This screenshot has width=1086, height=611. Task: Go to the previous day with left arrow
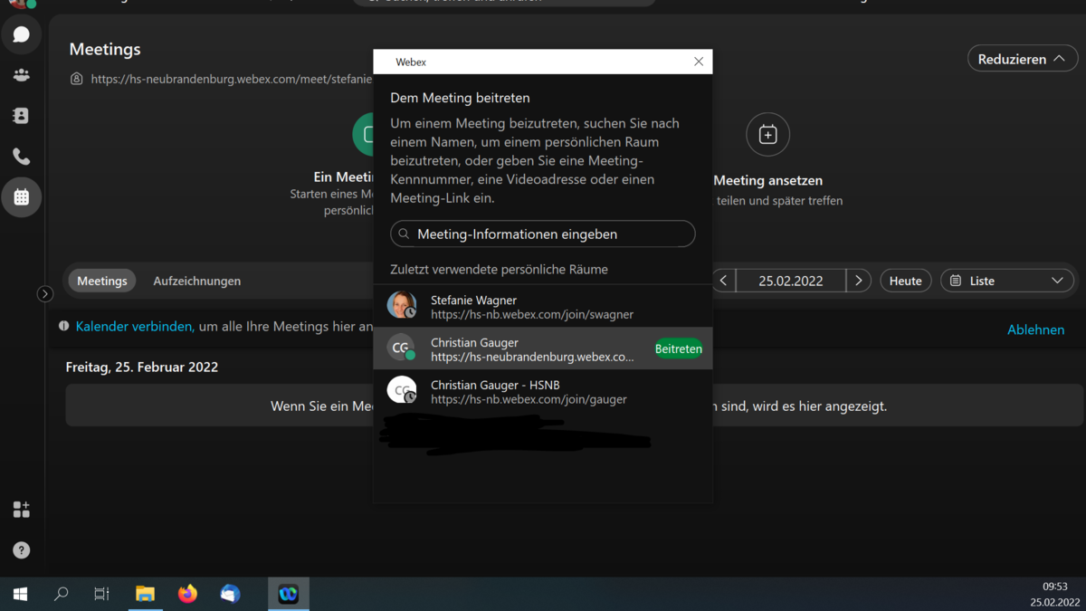(x=723, y=281)
